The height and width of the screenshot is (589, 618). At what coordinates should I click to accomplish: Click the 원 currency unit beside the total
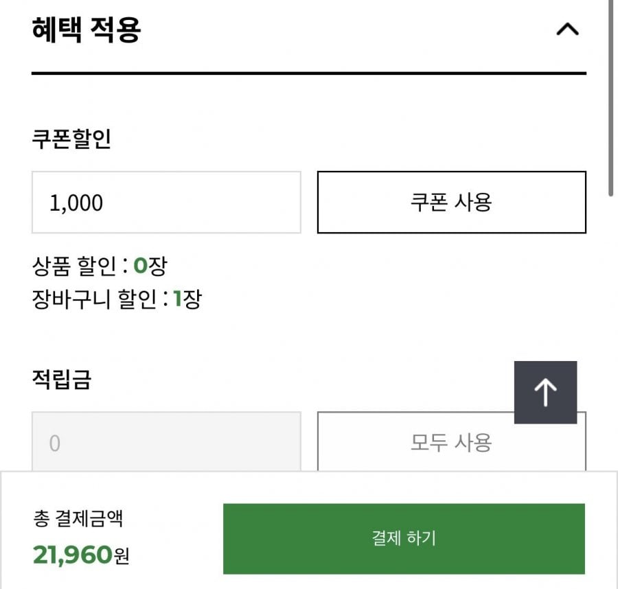point(122,555)
